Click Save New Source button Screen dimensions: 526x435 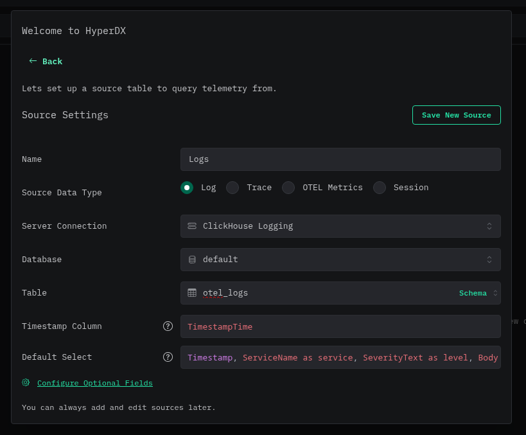[x=456, y=115]
